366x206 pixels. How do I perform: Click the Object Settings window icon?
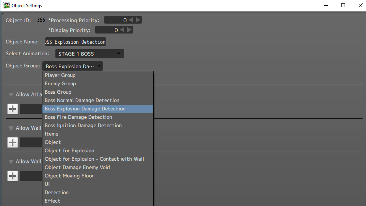[6, 6]
